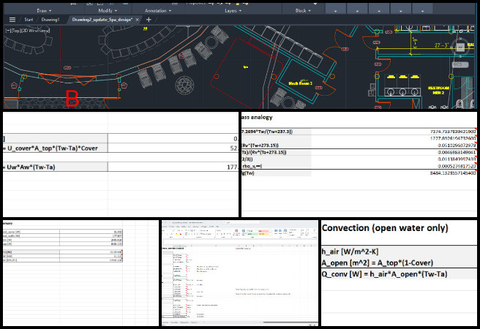480x329 pixels.
Task: Open the full Excel workbook thumbnail
Action: tap(240, 273)
